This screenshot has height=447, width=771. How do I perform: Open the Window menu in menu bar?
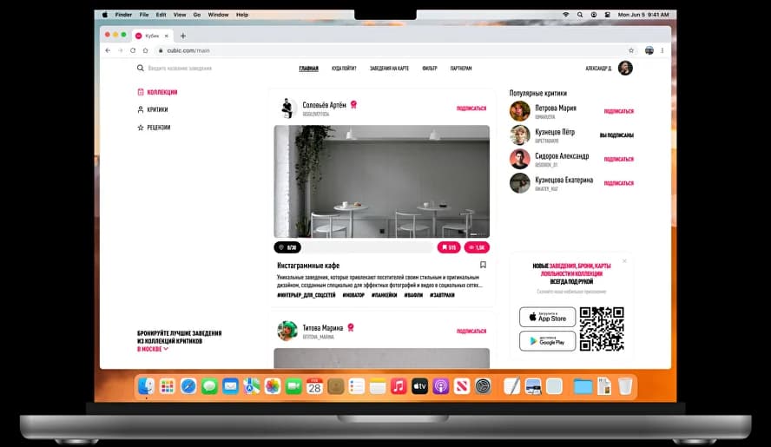pyautogui.click(x=218, y=15)
